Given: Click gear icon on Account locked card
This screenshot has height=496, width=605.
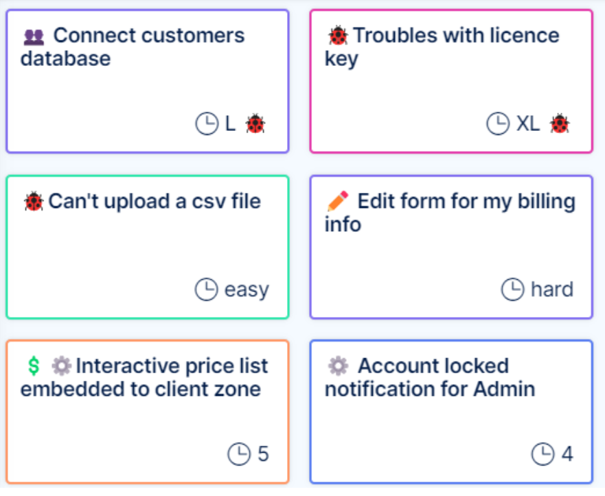Looking at the screenshot, I should point(338,366).
